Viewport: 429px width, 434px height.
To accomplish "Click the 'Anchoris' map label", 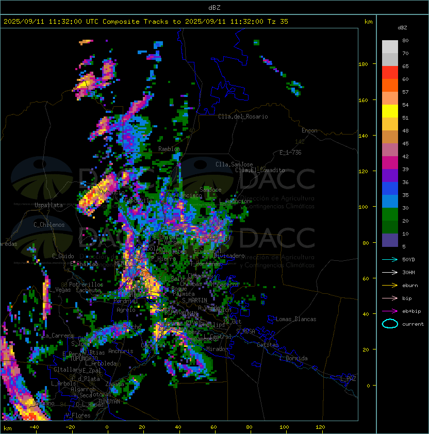I will tap(121, 351).
